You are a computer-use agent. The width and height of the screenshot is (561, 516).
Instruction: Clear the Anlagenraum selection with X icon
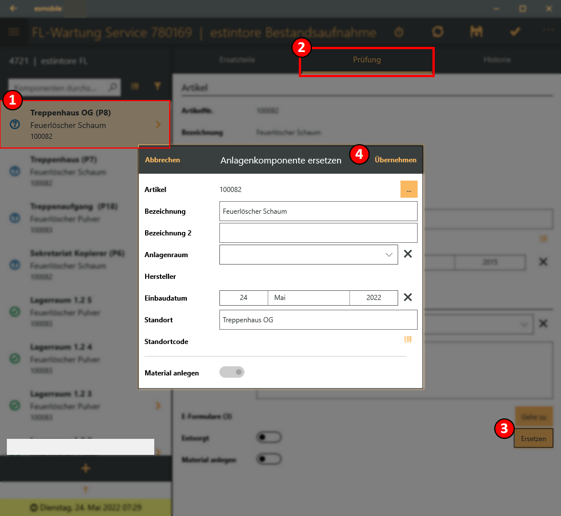click(408, 254)
